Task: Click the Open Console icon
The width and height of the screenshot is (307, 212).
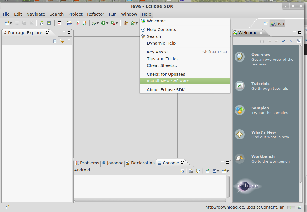Action: tap(224, 171)
